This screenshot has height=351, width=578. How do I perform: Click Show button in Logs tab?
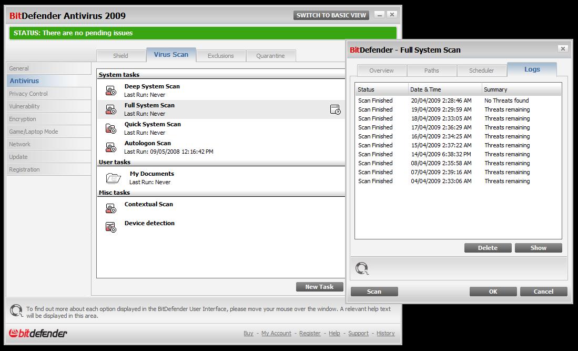[x=538, y=248]
